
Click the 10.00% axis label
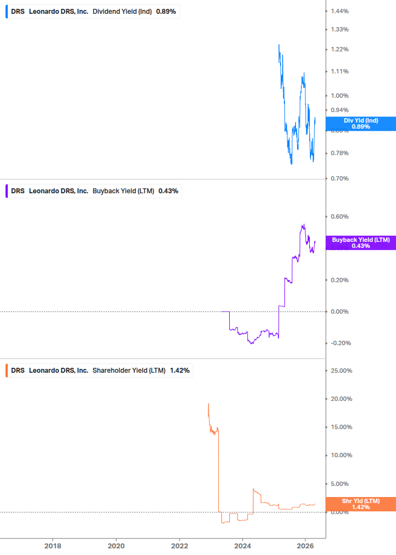pos(341,455)
